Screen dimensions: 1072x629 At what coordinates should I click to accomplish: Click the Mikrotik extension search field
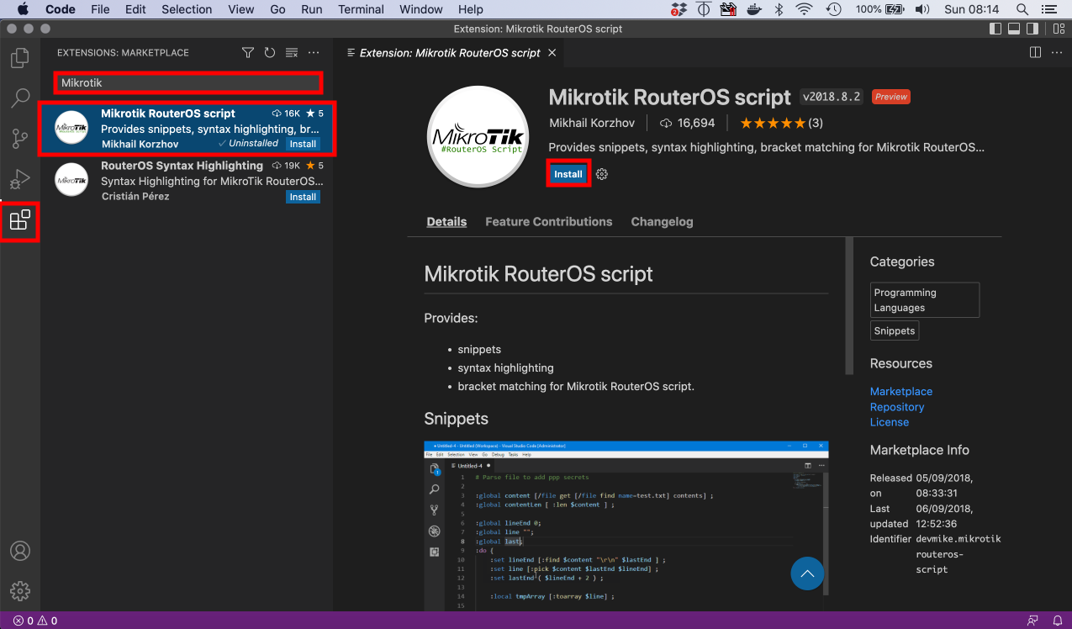point(188,83)
